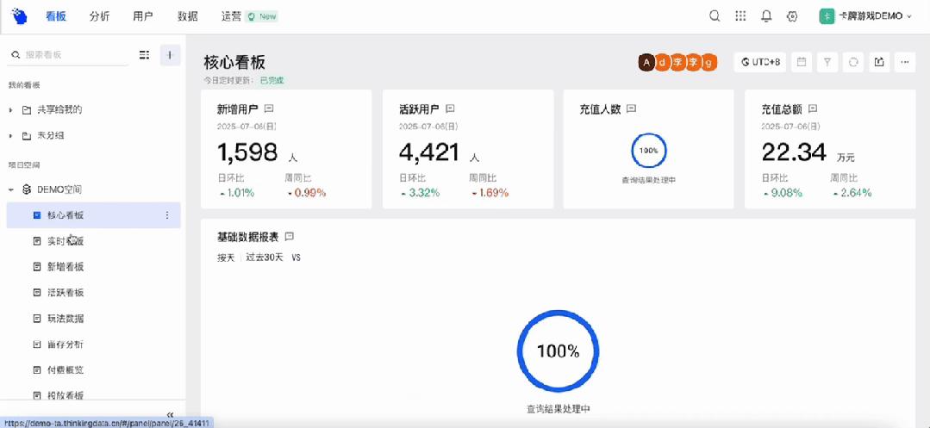The image size is (930, 428).
Task: Click the ThinkingData logo icon
Action: coord(19,16)
